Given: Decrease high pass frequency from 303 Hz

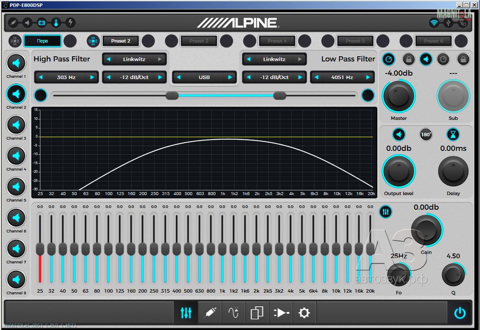Looking at the screenshot, I should click(x=41, y=77).
